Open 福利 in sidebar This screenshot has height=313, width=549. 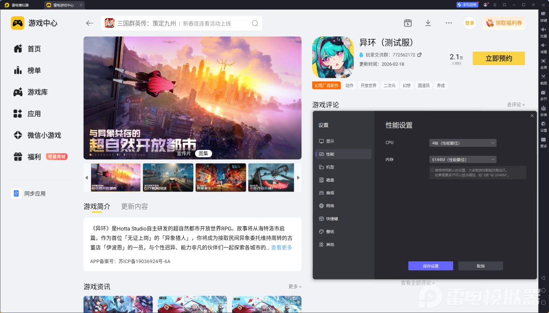point(28,157)
